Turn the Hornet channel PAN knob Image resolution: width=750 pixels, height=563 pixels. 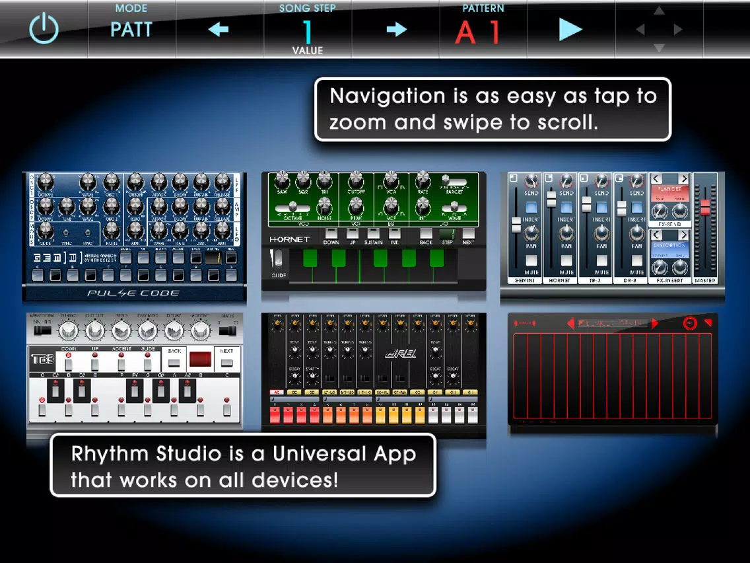click(566, 234)
